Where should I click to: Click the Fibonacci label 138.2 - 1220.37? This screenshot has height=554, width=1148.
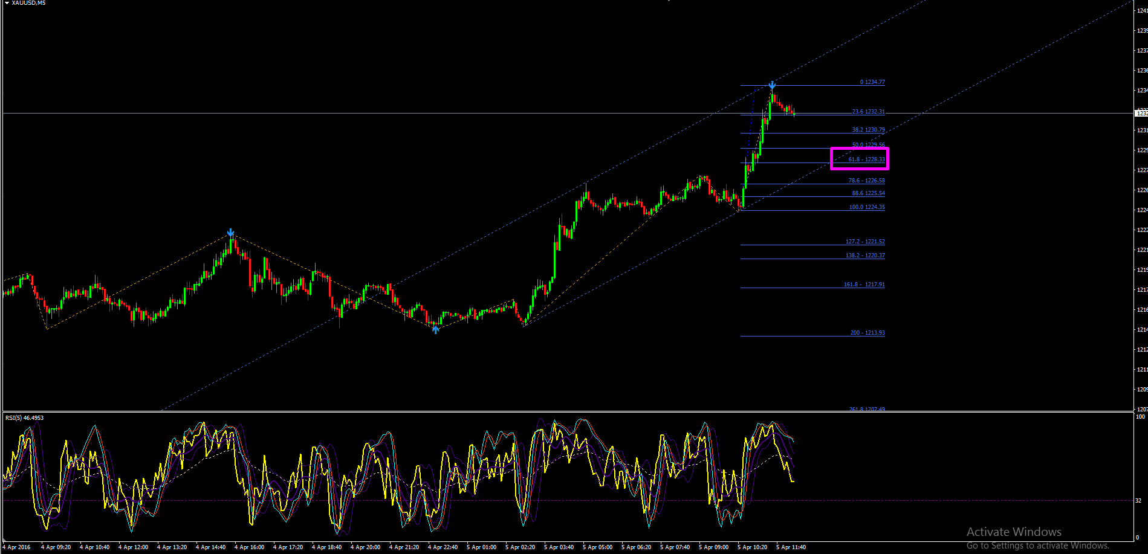pos(865,256)
